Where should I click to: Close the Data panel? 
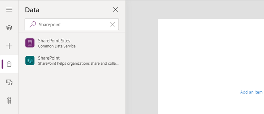[116, 10]
